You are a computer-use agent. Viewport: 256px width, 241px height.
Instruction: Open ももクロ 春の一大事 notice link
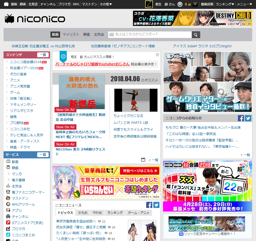point(203,127)
